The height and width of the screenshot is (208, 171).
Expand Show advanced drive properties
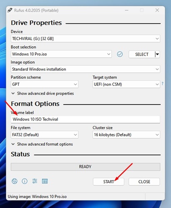[43, 94]
